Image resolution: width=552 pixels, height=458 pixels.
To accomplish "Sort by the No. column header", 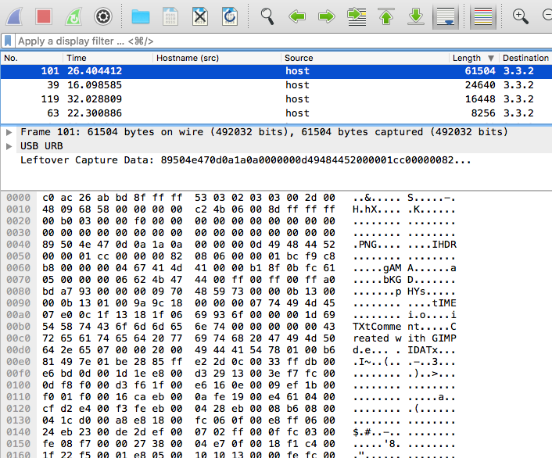I will pos(32,58).
